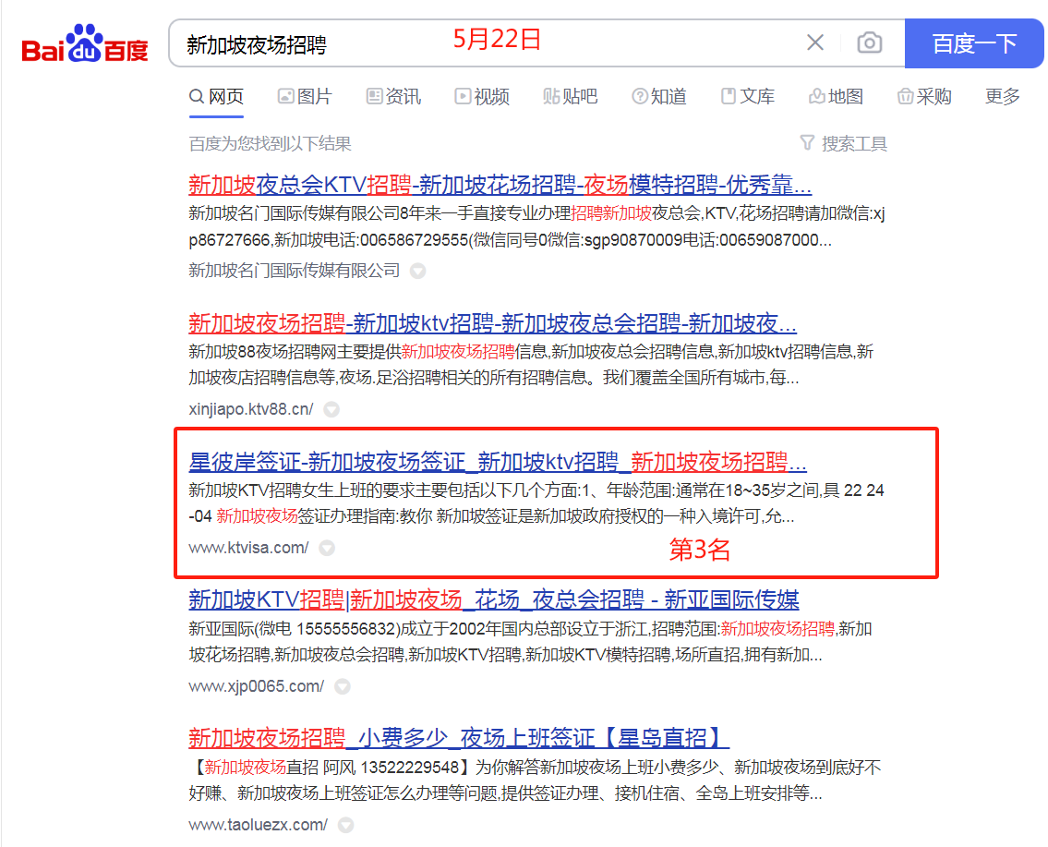Viewport: 1048px width, 847px height.
Task: Open 贴吧 forum search icon
Action: coord(552,96)
